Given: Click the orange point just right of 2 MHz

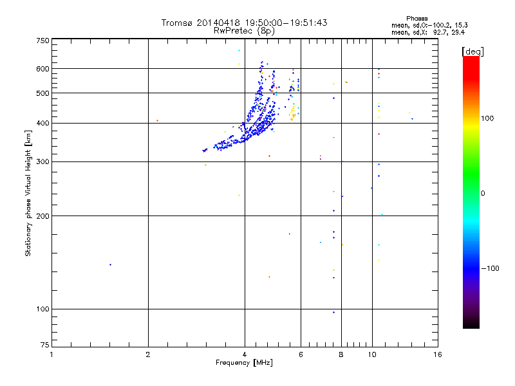Looking at the screenshot, I should coord(157,121).
